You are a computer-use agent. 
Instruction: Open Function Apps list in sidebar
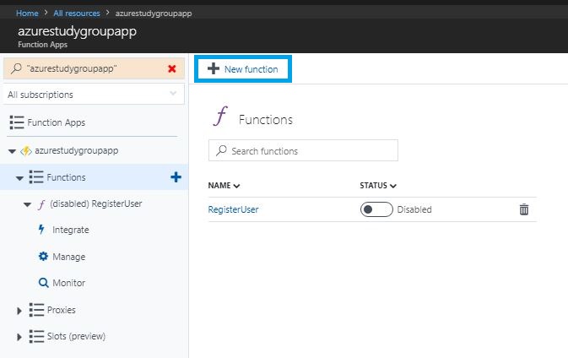[57, 122]
